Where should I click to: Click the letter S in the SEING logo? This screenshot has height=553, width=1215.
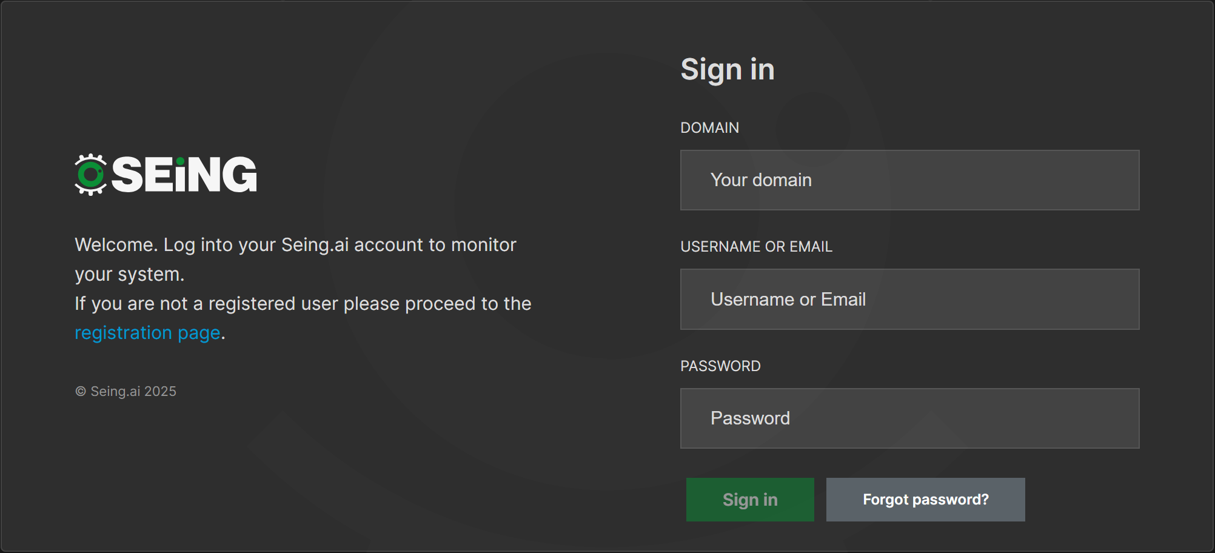[127, 175]
